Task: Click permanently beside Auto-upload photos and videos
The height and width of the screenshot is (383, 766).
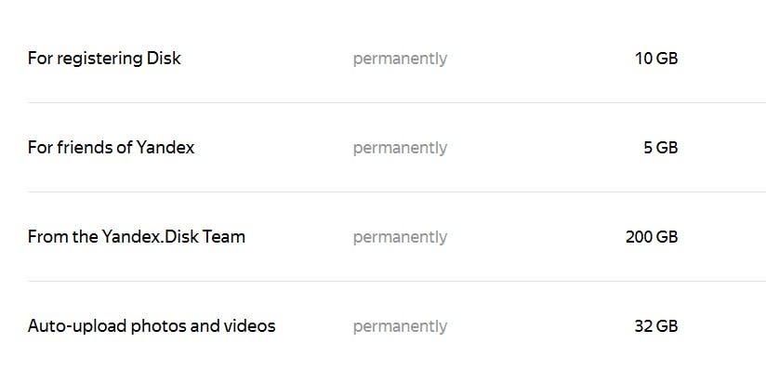Action: (x=400, y=327)
